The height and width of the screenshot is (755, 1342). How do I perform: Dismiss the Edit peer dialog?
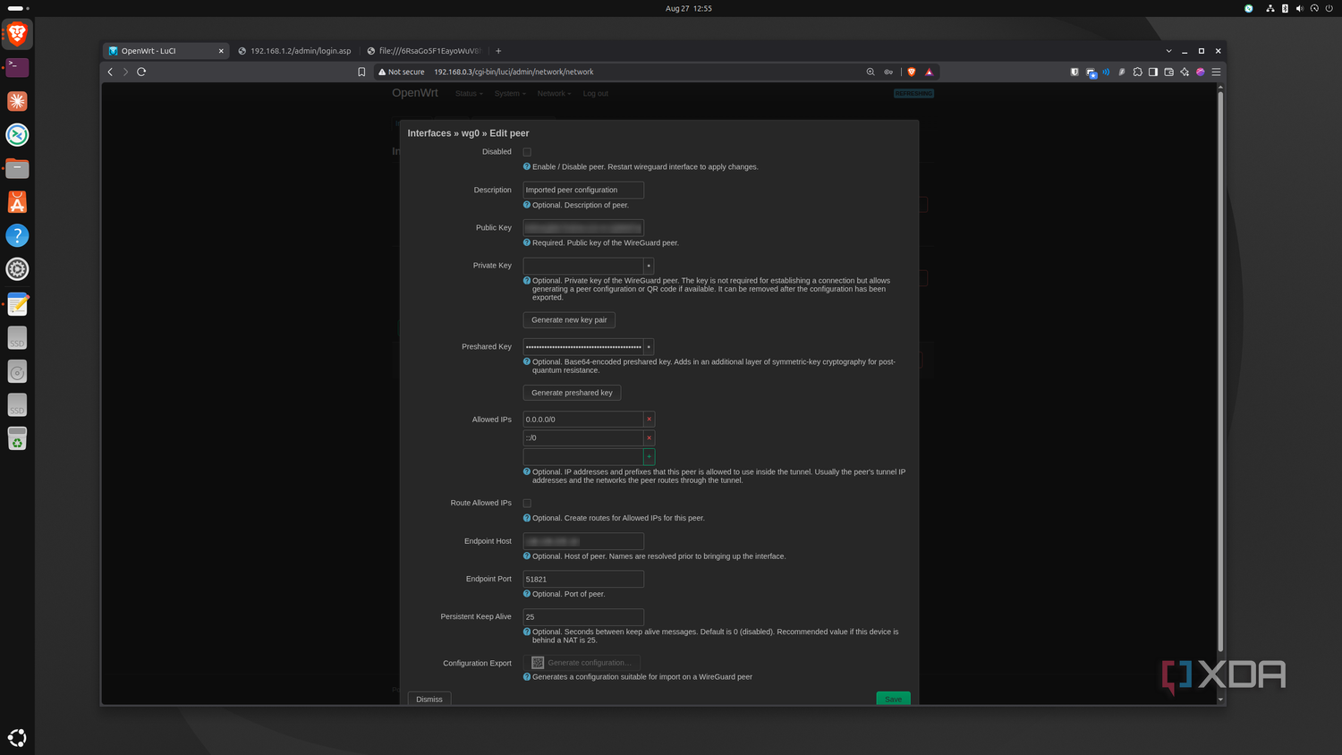pos(429,699)
